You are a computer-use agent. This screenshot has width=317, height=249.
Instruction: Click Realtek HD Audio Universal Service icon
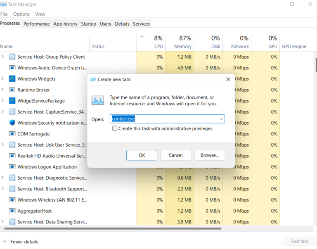pos(12,156)
